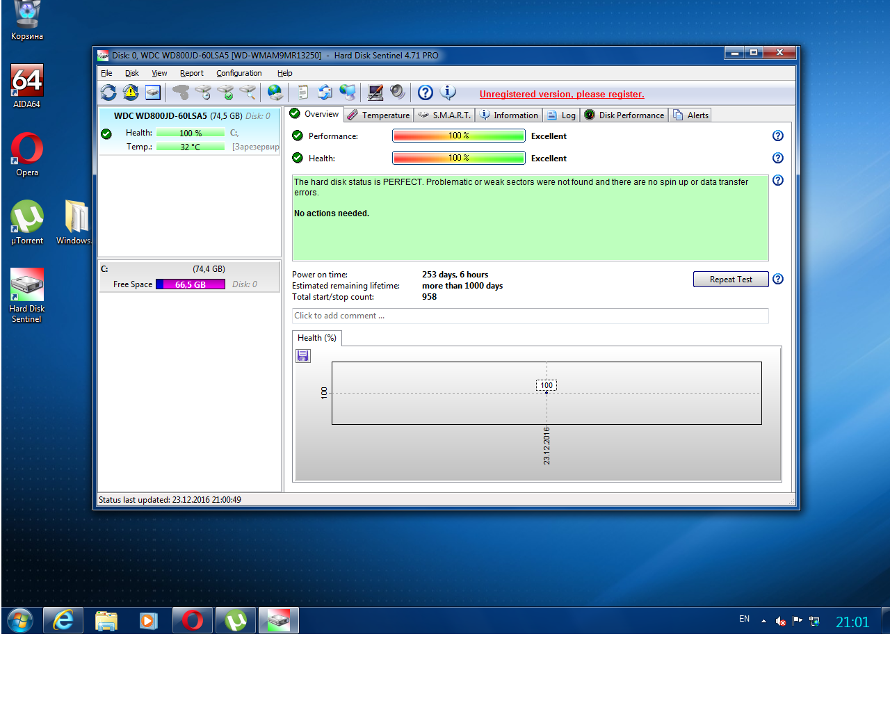
Task: Click the C: free space usage bar
Action: point(191,284)
